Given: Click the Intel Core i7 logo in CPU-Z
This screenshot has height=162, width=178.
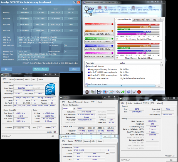Looking at the screenshot, I should 50,89.
